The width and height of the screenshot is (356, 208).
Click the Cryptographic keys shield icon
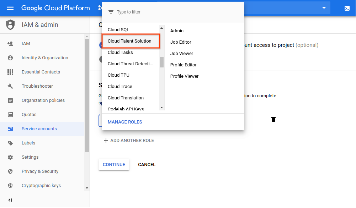point(10,186)
